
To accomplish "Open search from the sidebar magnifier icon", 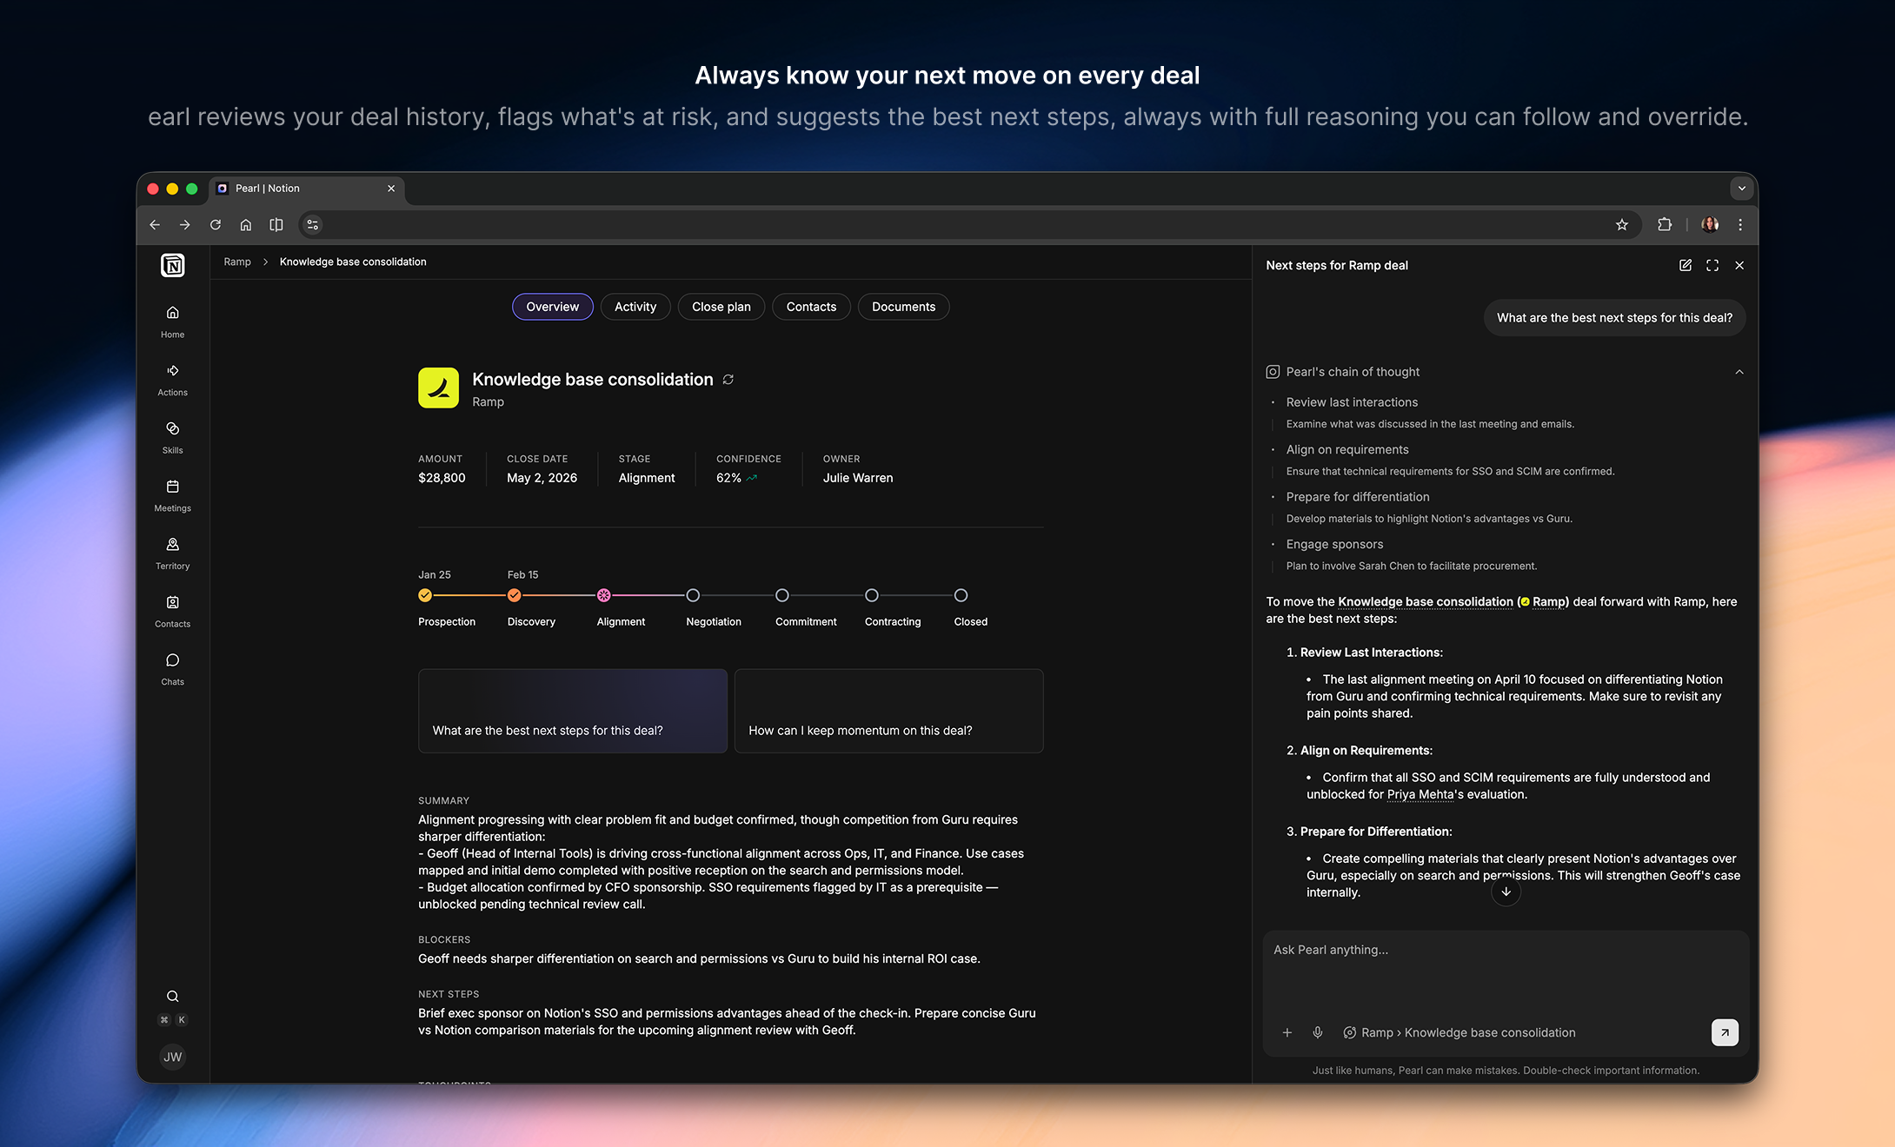I will pos(172,996).
